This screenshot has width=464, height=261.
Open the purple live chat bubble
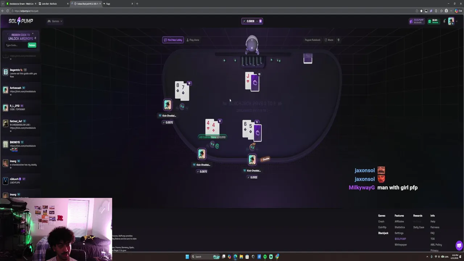point(459,245)
